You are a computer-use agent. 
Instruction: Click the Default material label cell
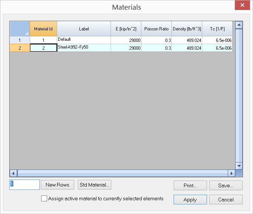tap(84, 40)
